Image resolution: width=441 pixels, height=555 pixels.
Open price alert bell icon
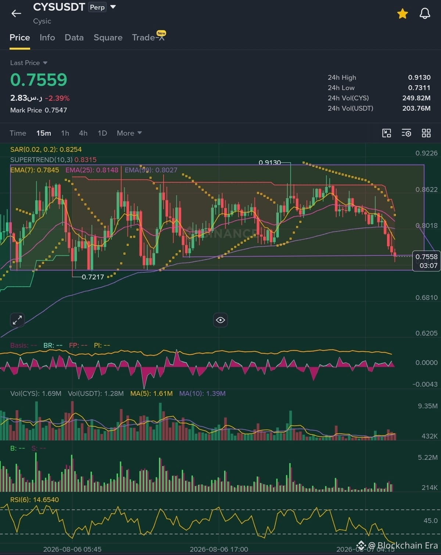click(x=425, y=14)
